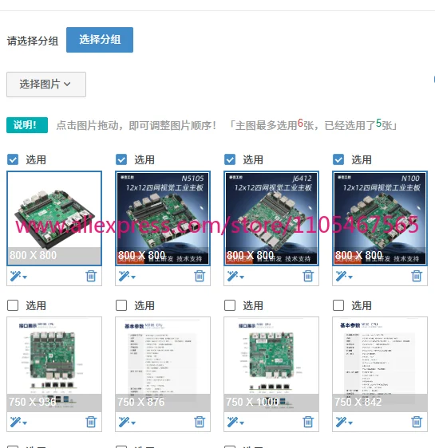435x448 pixels.
Task: Check 选用 for the 750 X 936 image
Action: click(13, 305)
